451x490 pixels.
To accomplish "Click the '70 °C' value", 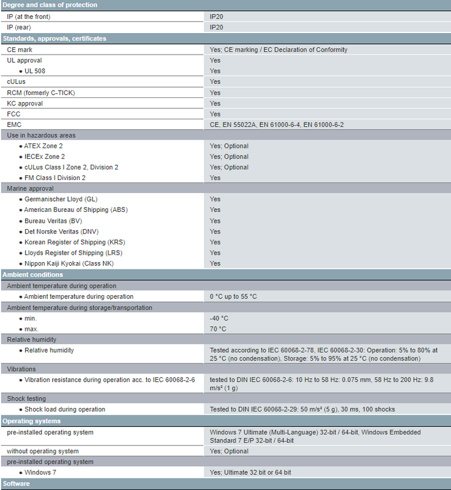I will point(218,329).
